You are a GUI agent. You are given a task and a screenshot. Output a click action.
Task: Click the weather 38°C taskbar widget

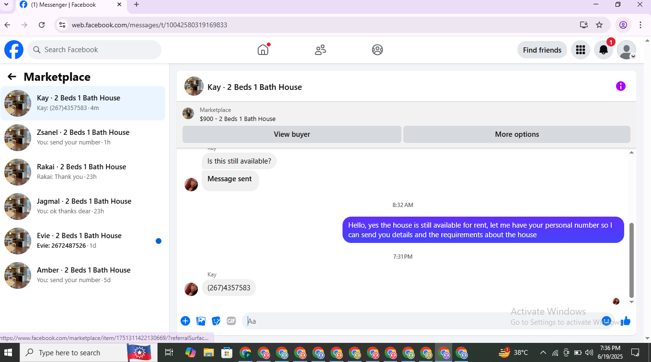point(513,353)
